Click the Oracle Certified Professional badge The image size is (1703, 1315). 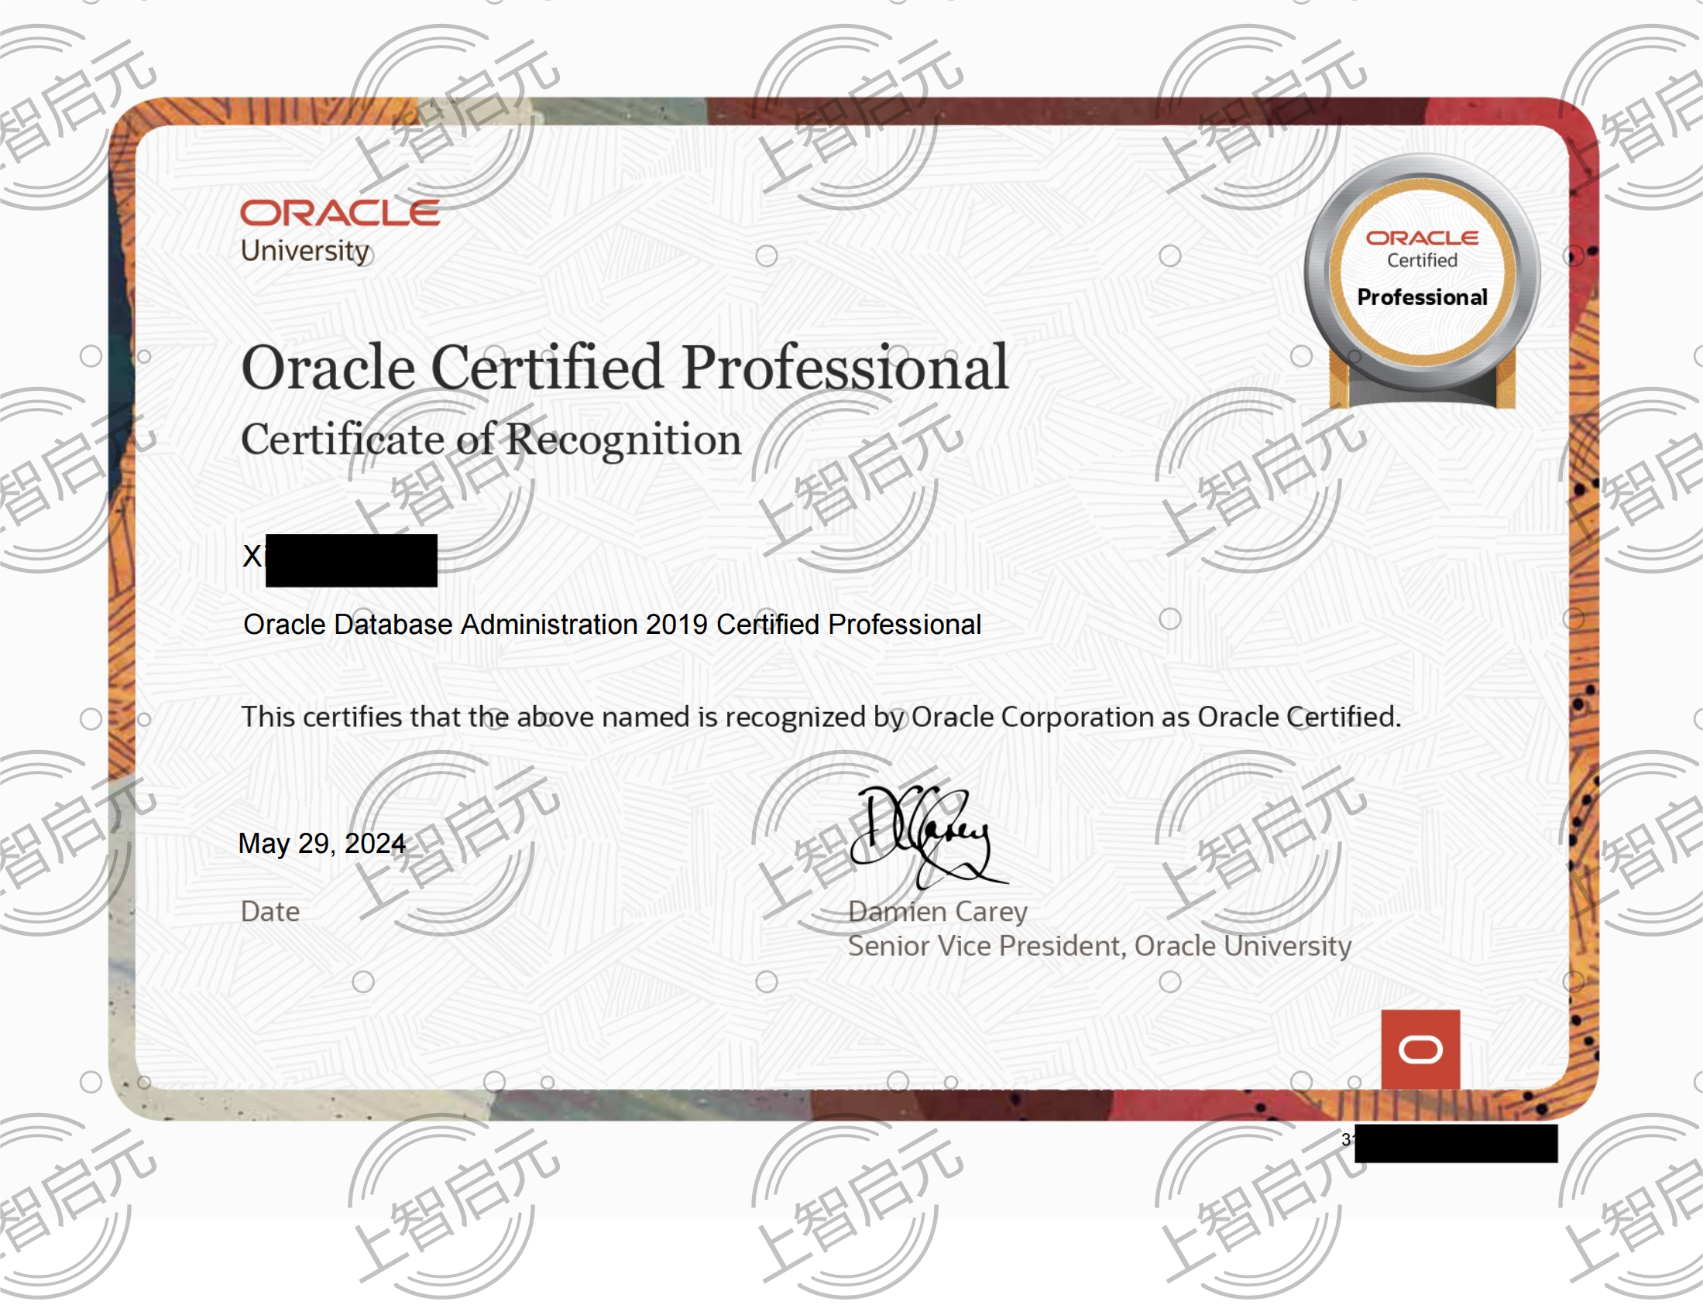tap(1423, 282)
